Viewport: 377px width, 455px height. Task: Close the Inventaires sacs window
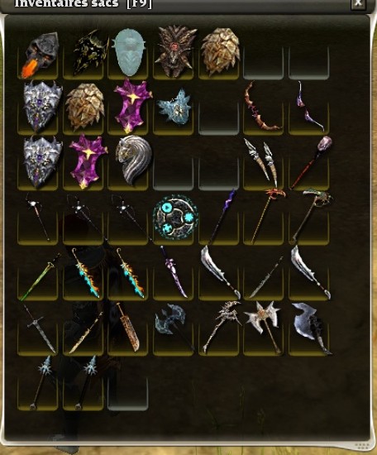click(x=359, y=3)
